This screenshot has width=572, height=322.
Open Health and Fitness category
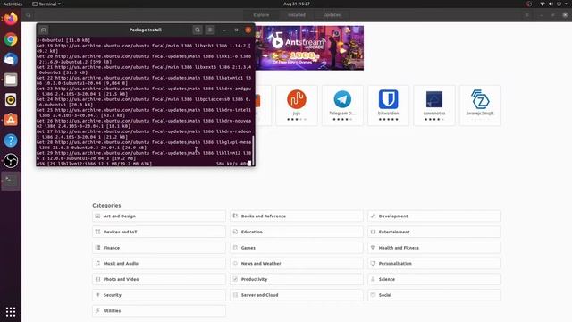(434, 248)
